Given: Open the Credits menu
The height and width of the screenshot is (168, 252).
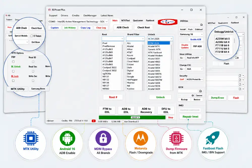Looking at the screenshot, I should pyautogui.click(x=76, y=15).
